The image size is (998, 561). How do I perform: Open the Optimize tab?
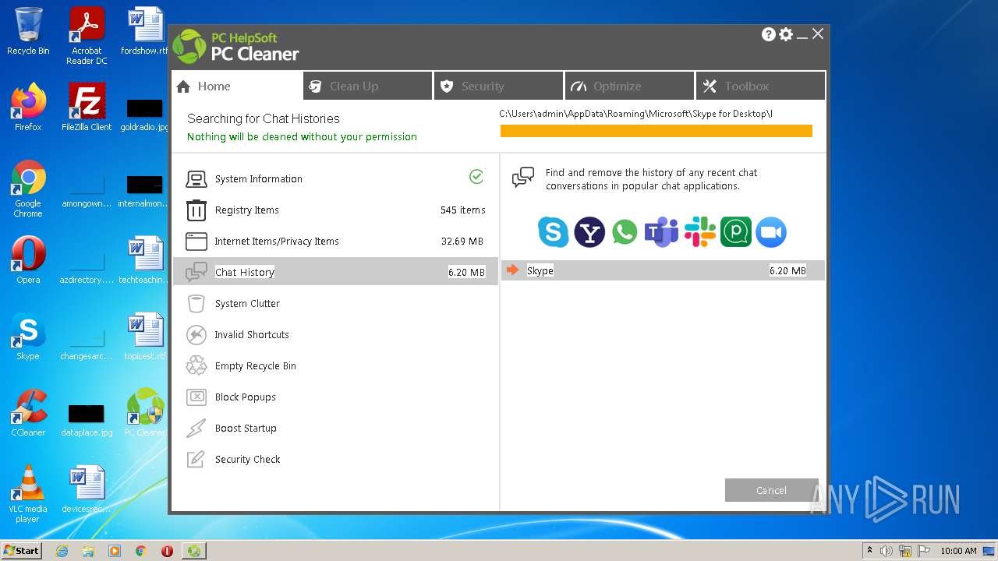(x=630, y=86)
